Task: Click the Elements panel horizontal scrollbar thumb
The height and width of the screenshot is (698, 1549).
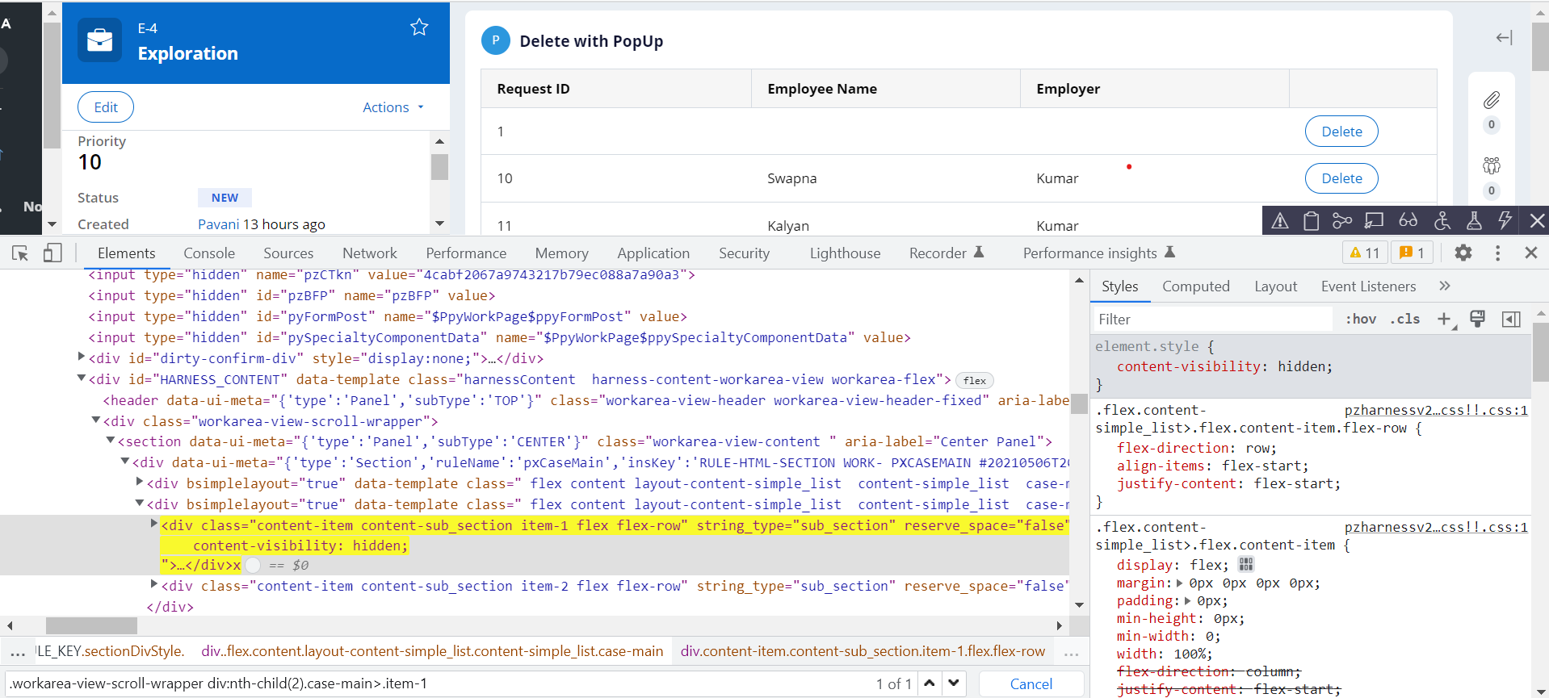Action: (x=91, y=625)
